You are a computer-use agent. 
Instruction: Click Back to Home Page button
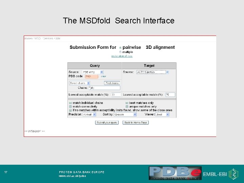coord(136,123)
